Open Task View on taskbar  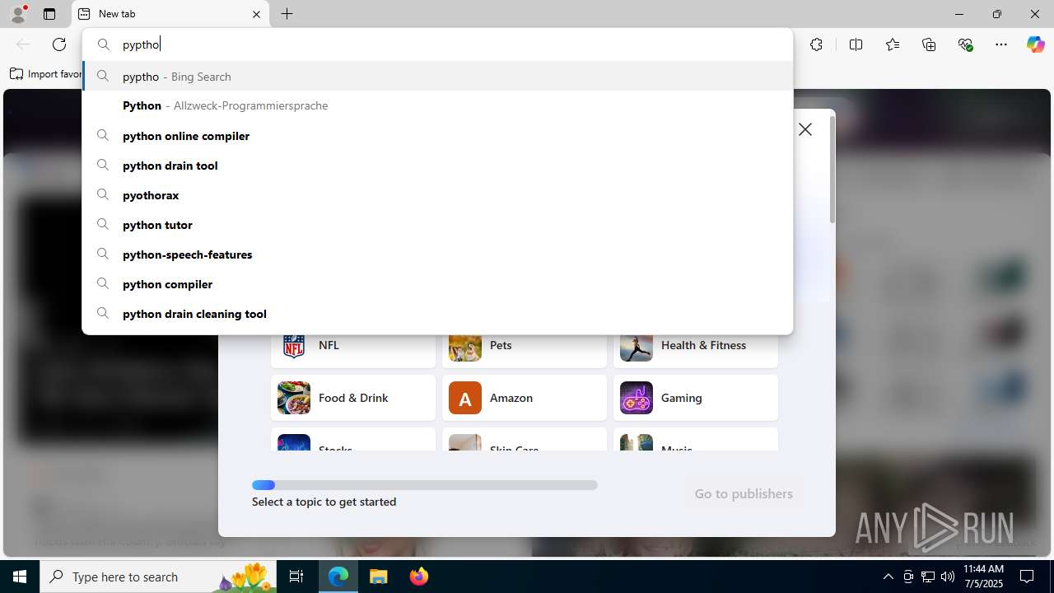point(296,577)
